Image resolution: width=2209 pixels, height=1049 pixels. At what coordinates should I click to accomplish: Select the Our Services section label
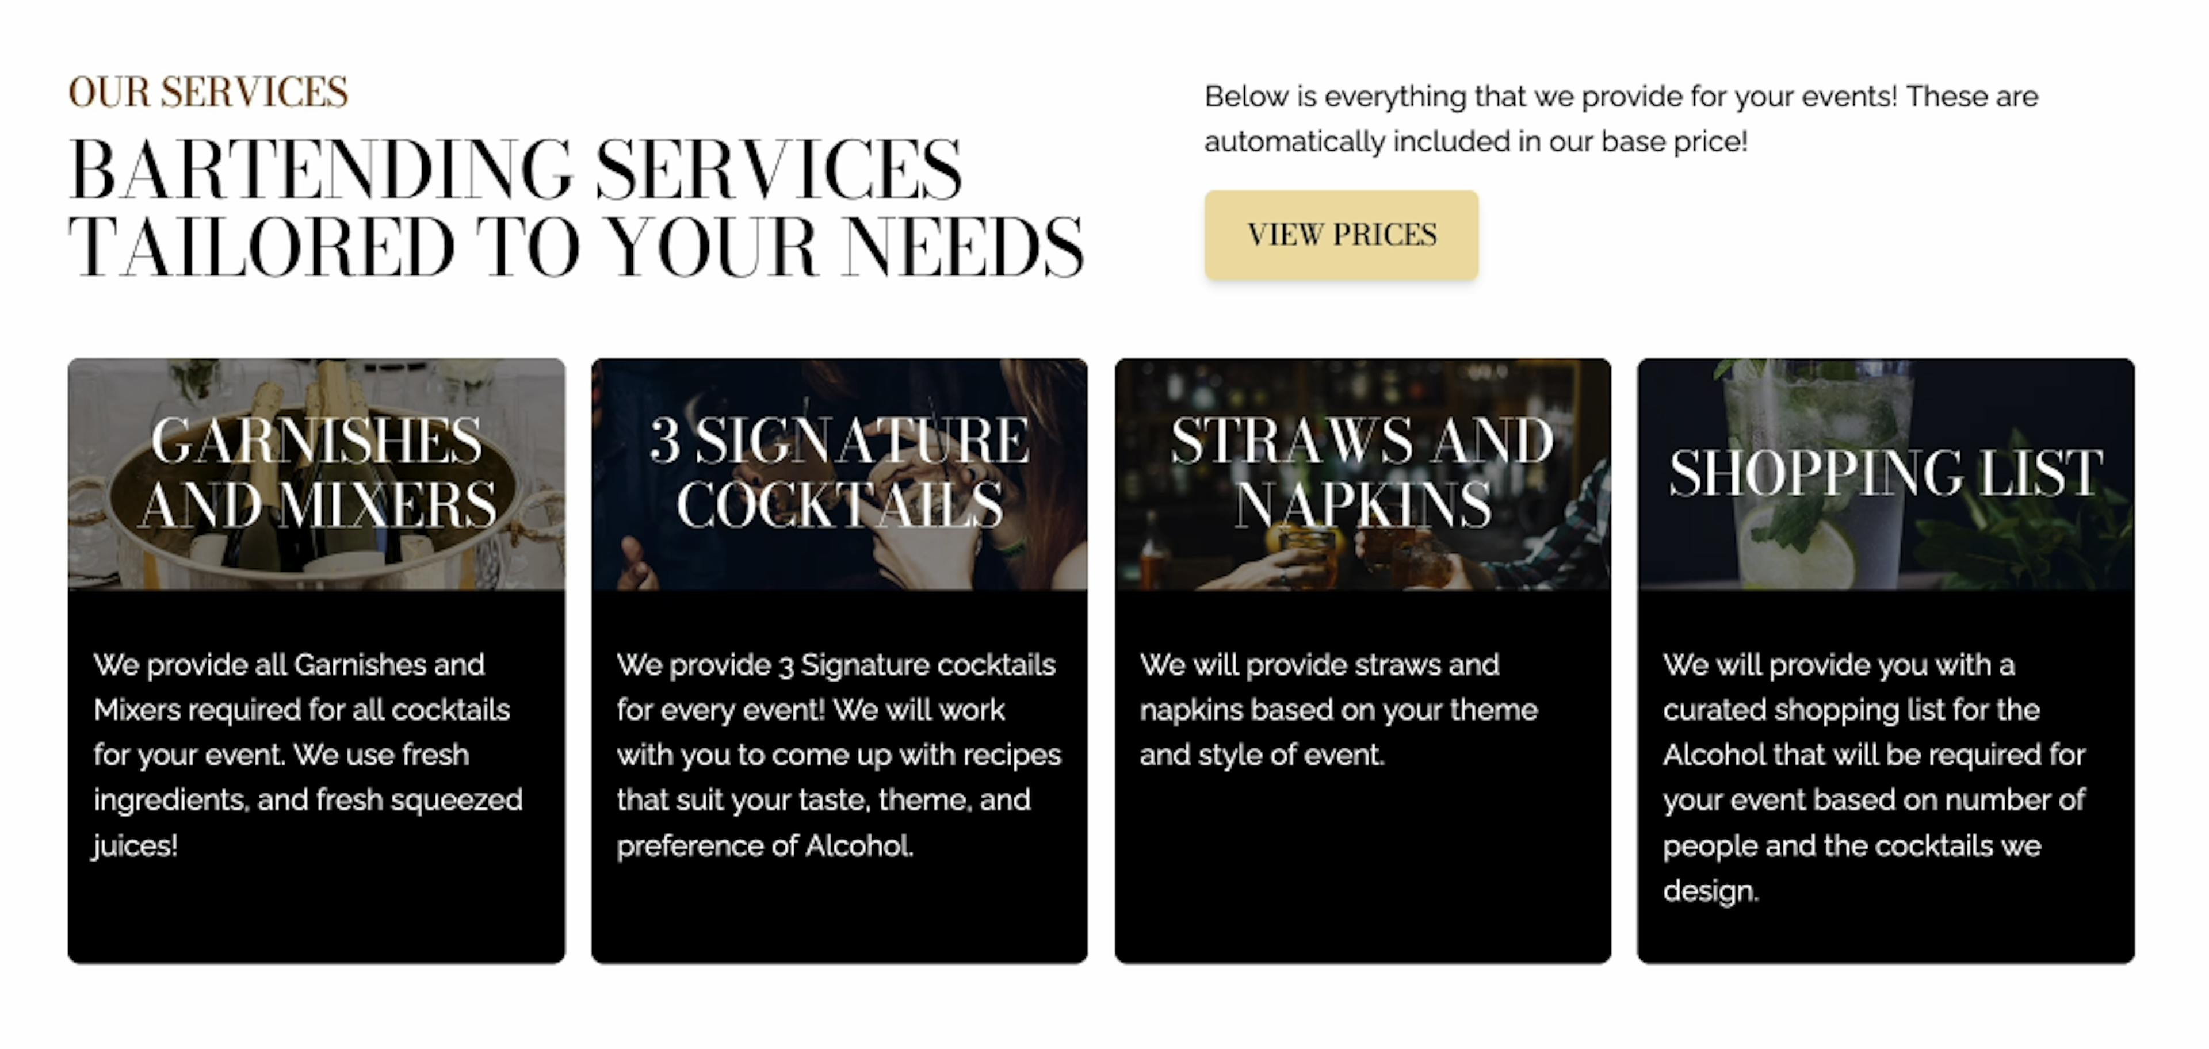point(208,93)
